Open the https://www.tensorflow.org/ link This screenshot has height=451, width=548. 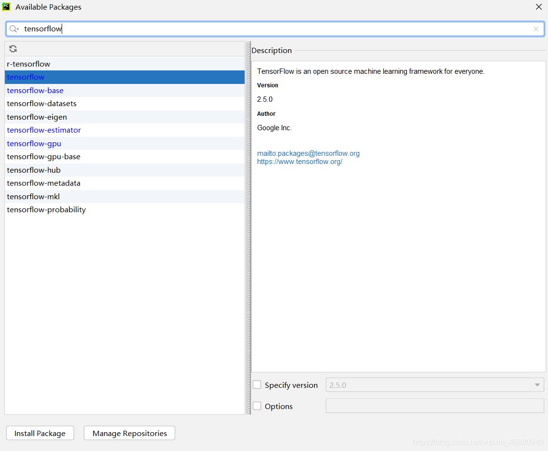click(x=300, y=162)
